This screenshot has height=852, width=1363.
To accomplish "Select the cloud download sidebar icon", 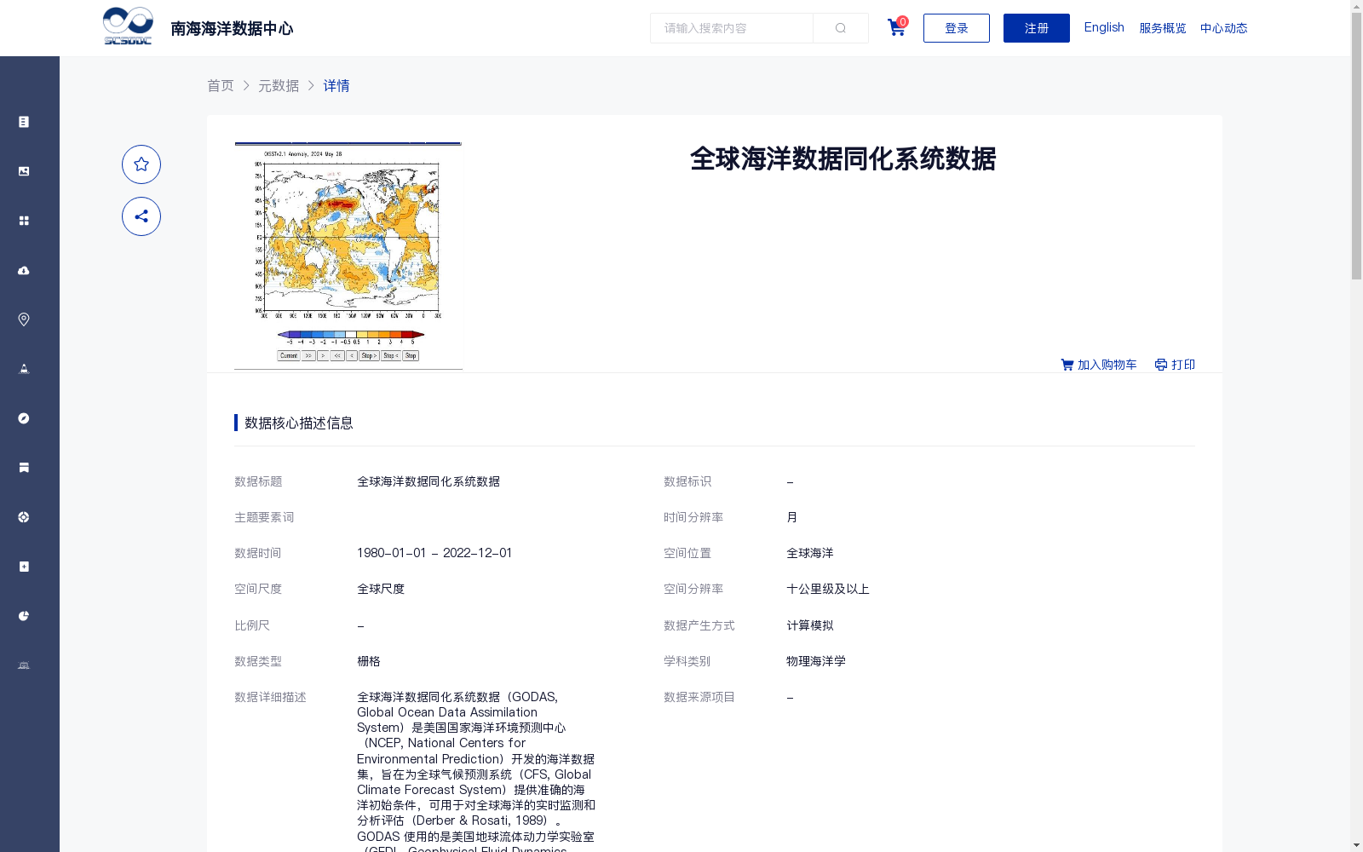I will (x=23, y=270).
